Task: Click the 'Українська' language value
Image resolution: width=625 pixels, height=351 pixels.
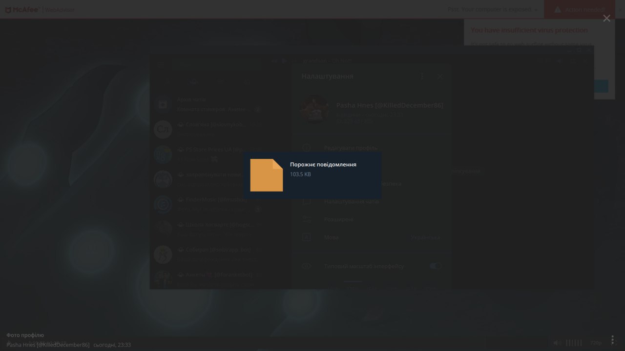Action: pos(425,237)
